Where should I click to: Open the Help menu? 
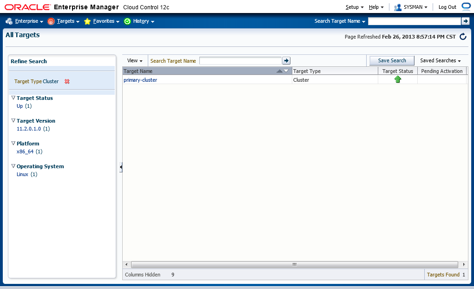click(x=376, y=7)
